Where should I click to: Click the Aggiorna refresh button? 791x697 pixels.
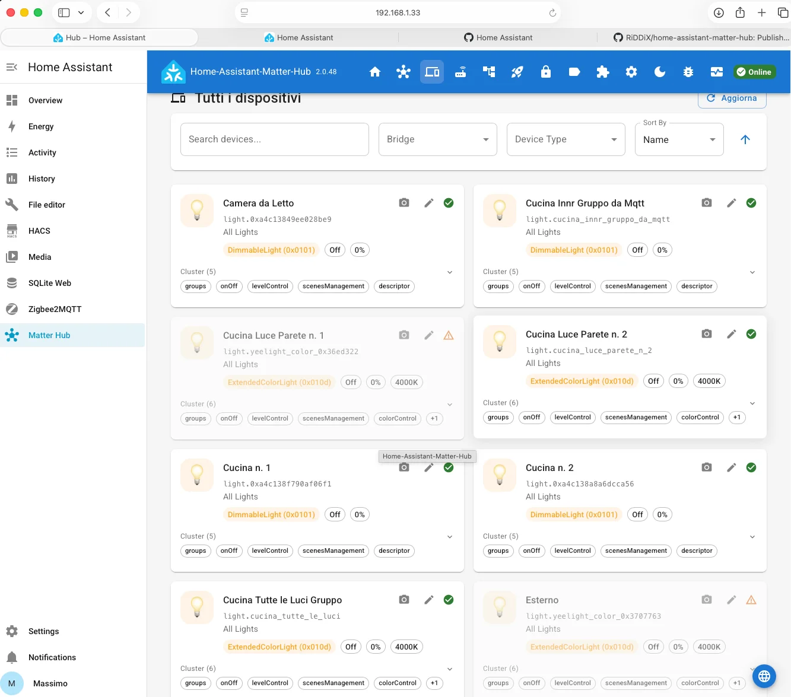pyautogui.click(x=732, y=98)
